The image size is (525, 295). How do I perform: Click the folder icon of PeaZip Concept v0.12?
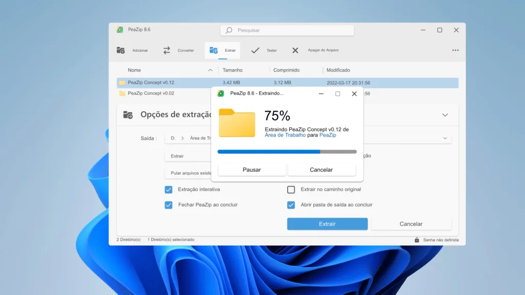click(x=122, y=82)
